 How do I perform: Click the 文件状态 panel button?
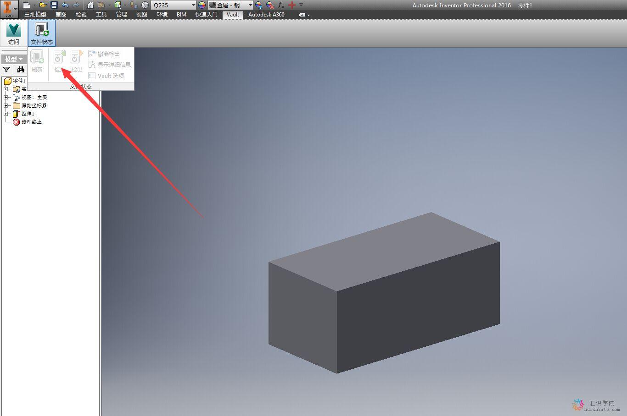tap(42, 33)
